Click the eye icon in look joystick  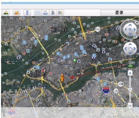130,29
